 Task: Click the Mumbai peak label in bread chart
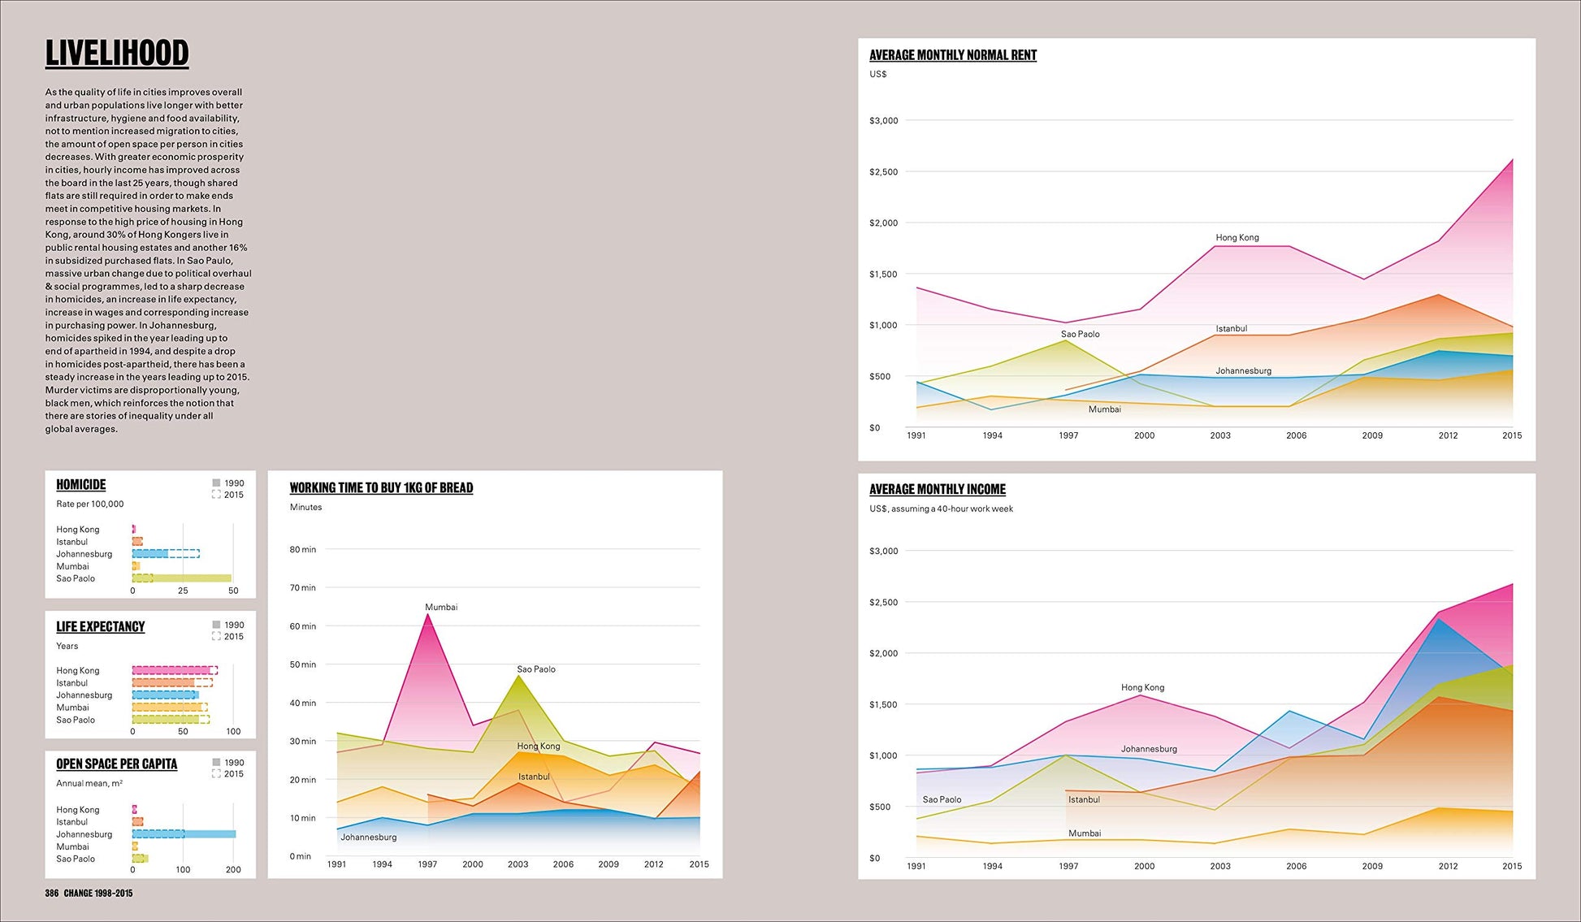pos(441,607)
